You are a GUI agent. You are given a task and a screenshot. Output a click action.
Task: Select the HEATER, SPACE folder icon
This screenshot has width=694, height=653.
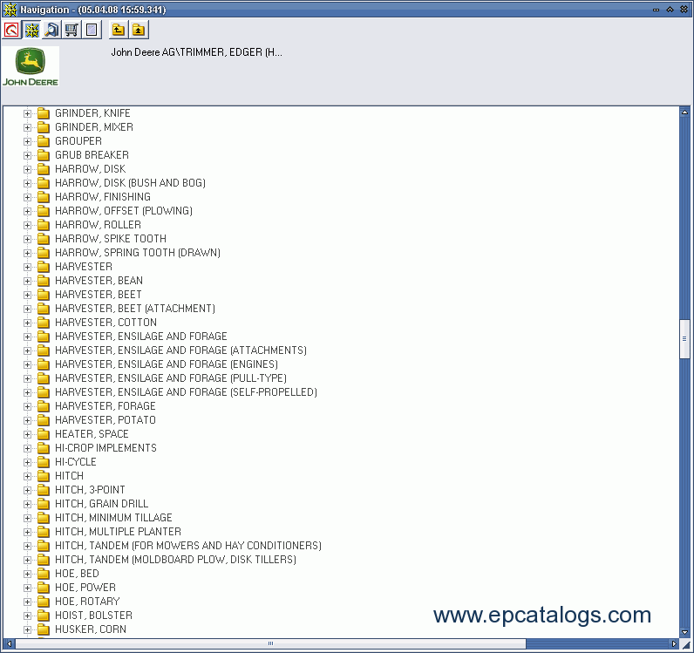[43, 434]
